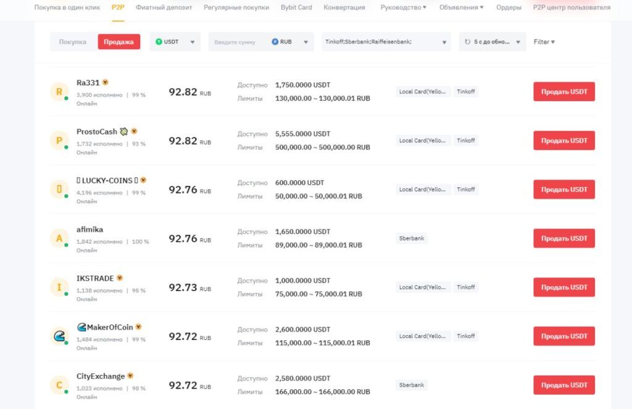Open the IKSTRADE merchant profile name

(95, 278)
